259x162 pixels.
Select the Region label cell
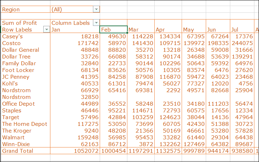pyautogui.click(x=26, y=10)
